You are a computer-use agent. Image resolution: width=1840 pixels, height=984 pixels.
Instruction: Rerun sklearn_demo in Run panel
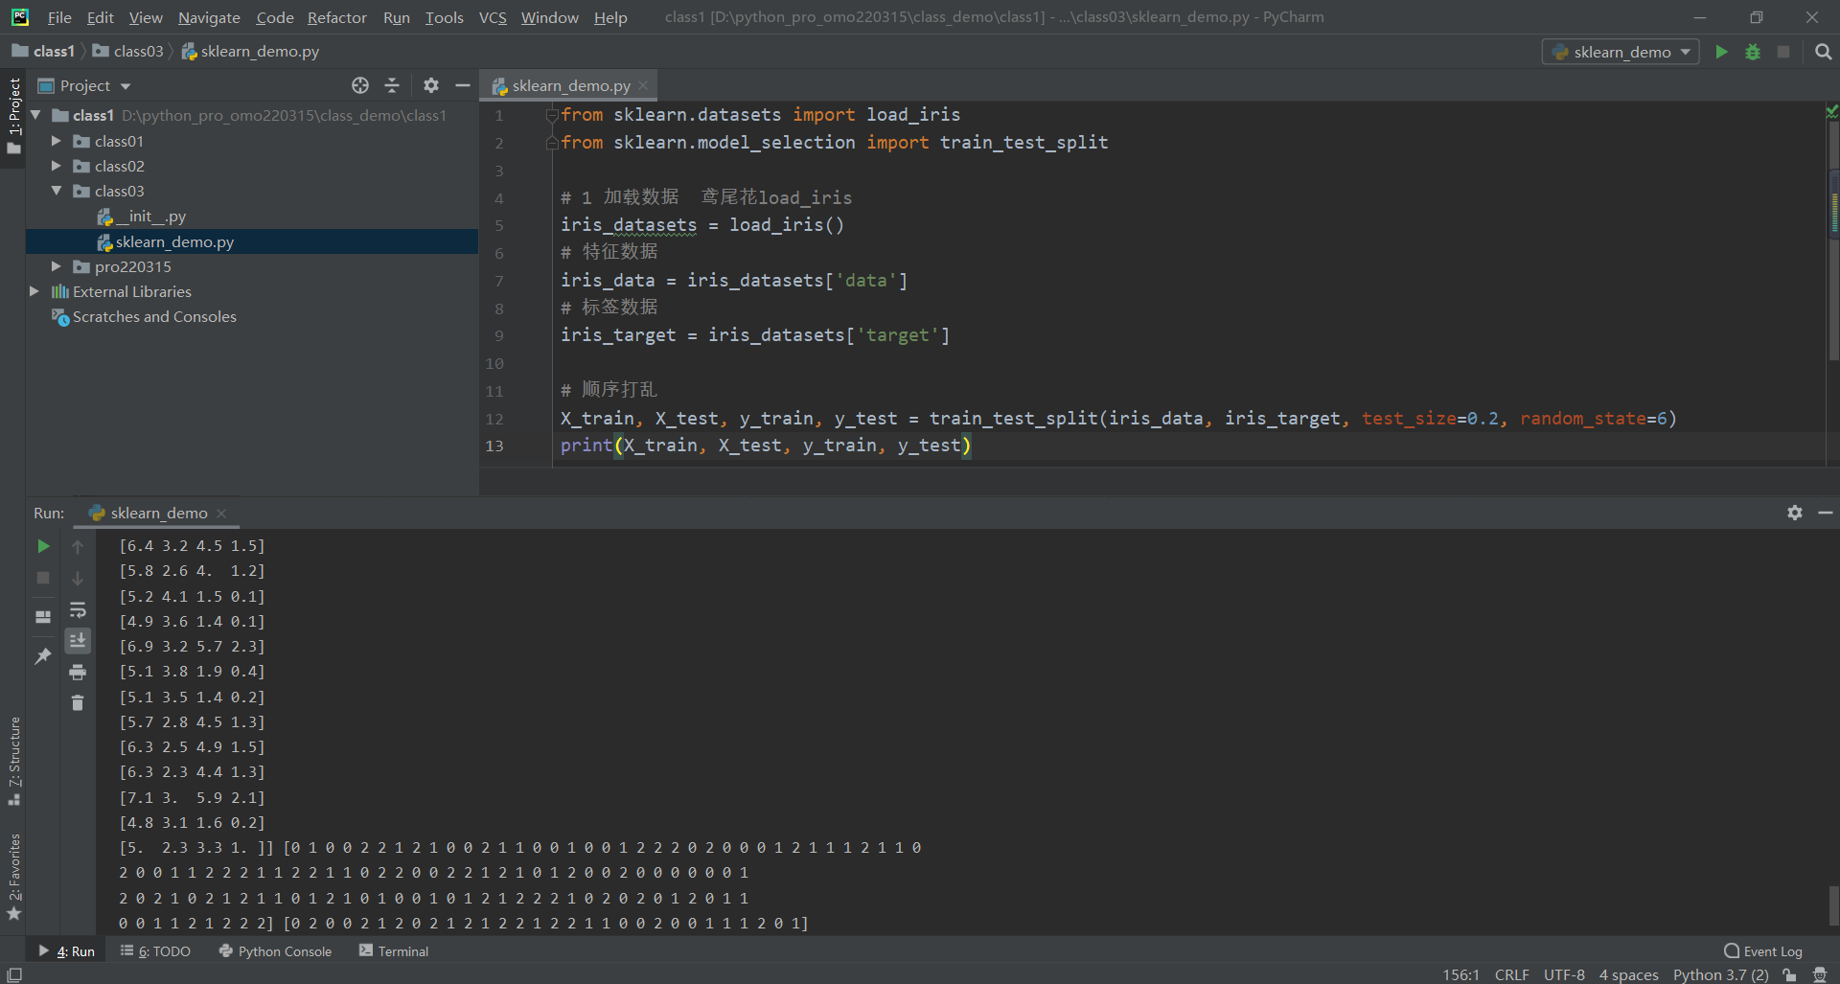pos(43,546)
